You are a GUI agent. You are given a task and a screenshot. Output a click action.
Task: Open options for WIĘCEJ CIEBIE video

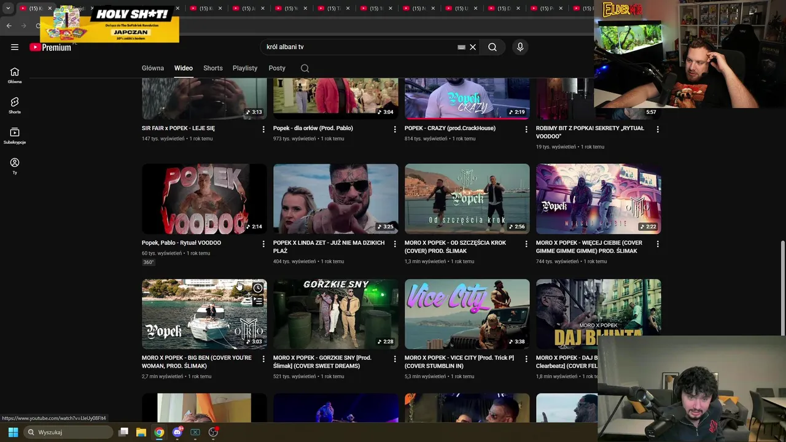click(658, 244)
